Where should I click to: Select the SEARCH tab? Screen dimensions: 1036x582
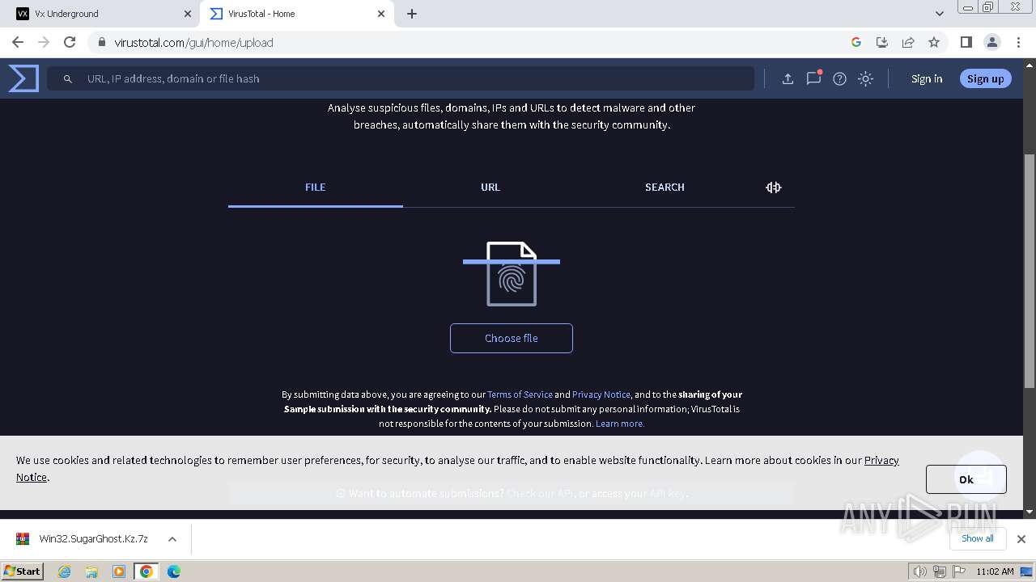click(664, 187)
